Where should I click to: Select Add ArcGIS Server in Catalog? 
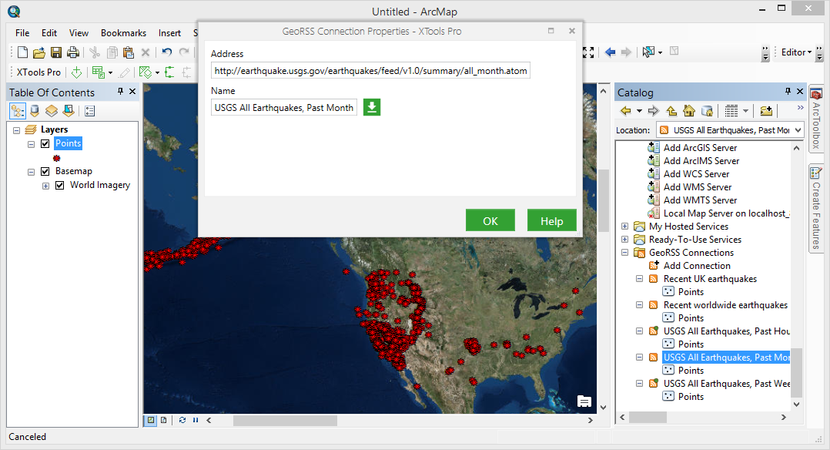pyautogui.click(x=700, y=148)
